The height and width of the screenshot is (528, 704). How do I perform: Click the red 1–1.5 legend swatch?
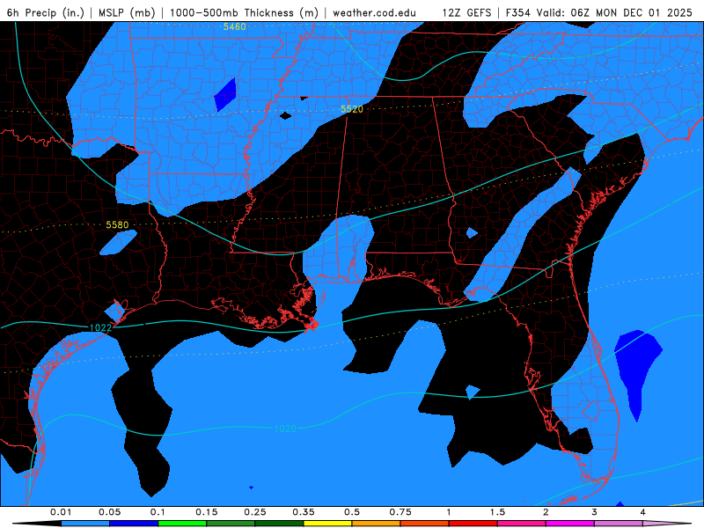coord(473,524)
